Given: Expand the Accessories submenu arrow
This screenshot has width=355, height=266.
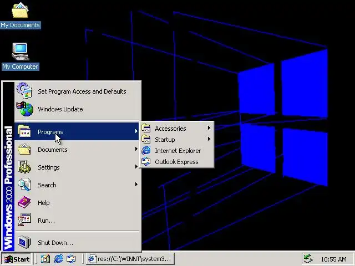Looking at the screenshot, I should tap(209, 128).
